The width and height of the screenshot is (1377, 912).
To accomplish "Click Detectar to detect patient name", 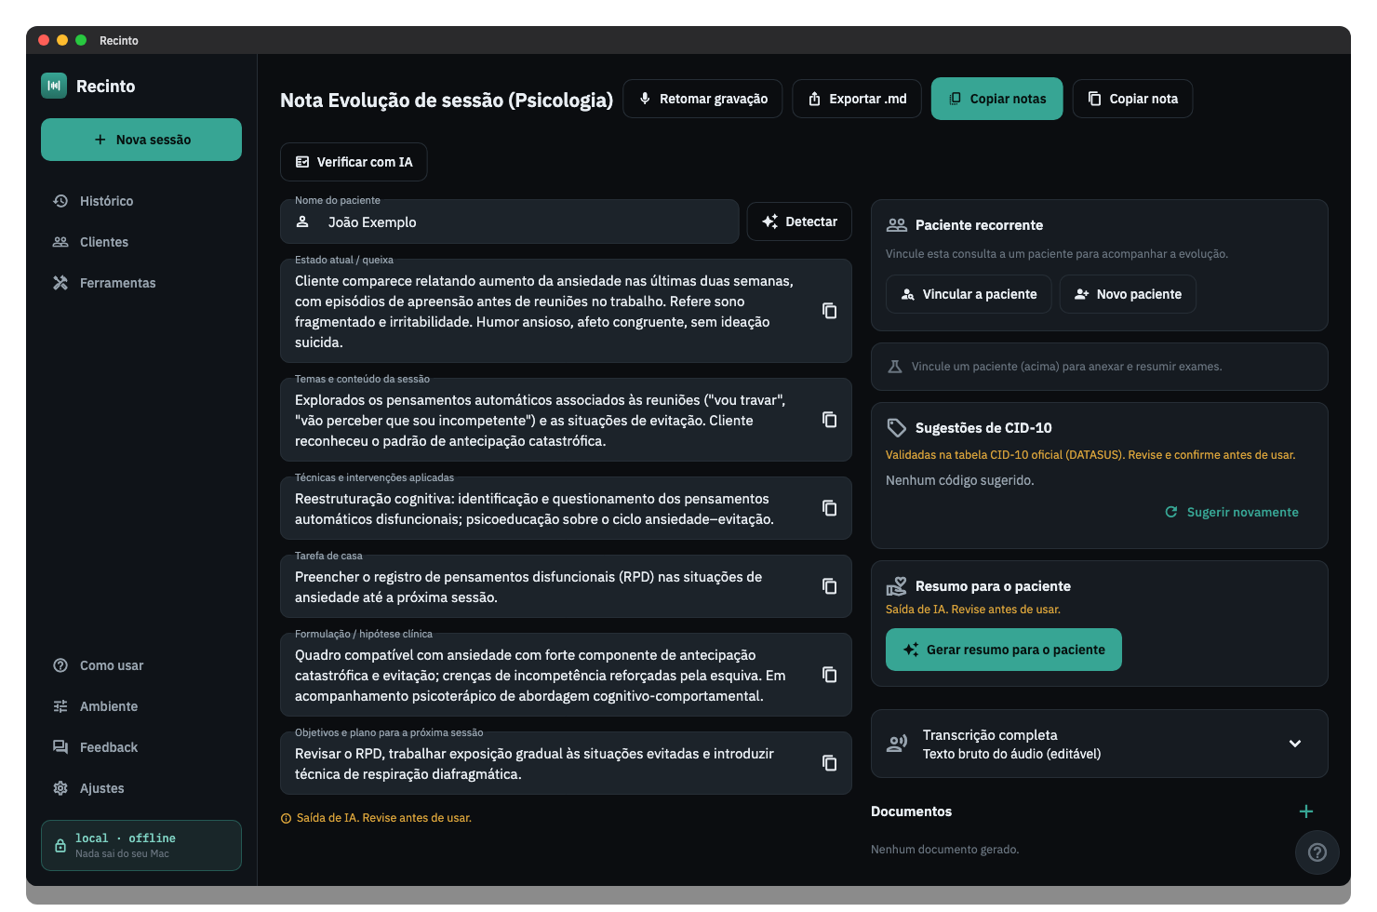I will tap(799, 221).
